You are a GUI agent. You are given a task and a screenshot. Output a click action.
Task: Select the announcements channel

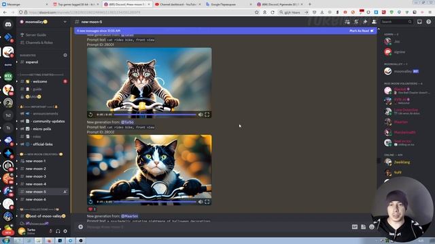(x=46, y=113)
